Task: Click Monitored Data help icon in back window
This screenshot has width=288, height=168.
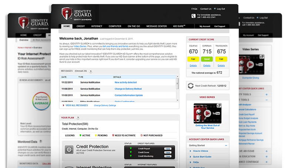Action: (41, 141)
